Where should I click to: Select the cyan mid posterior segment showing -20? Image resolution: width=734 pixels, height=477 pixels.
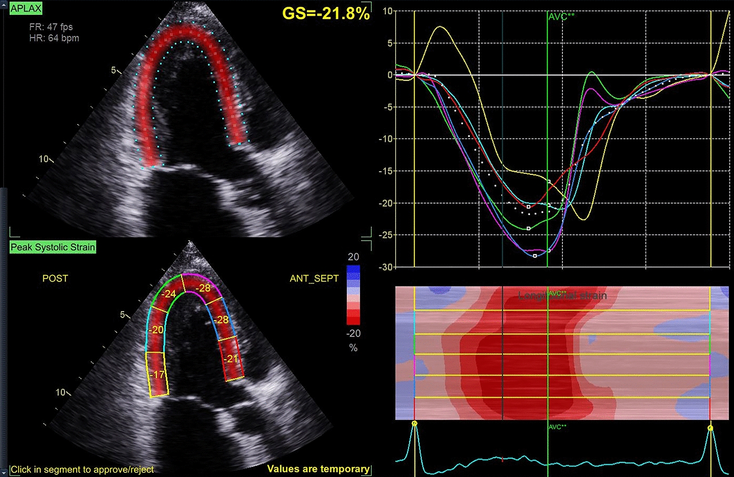(156, 329)
